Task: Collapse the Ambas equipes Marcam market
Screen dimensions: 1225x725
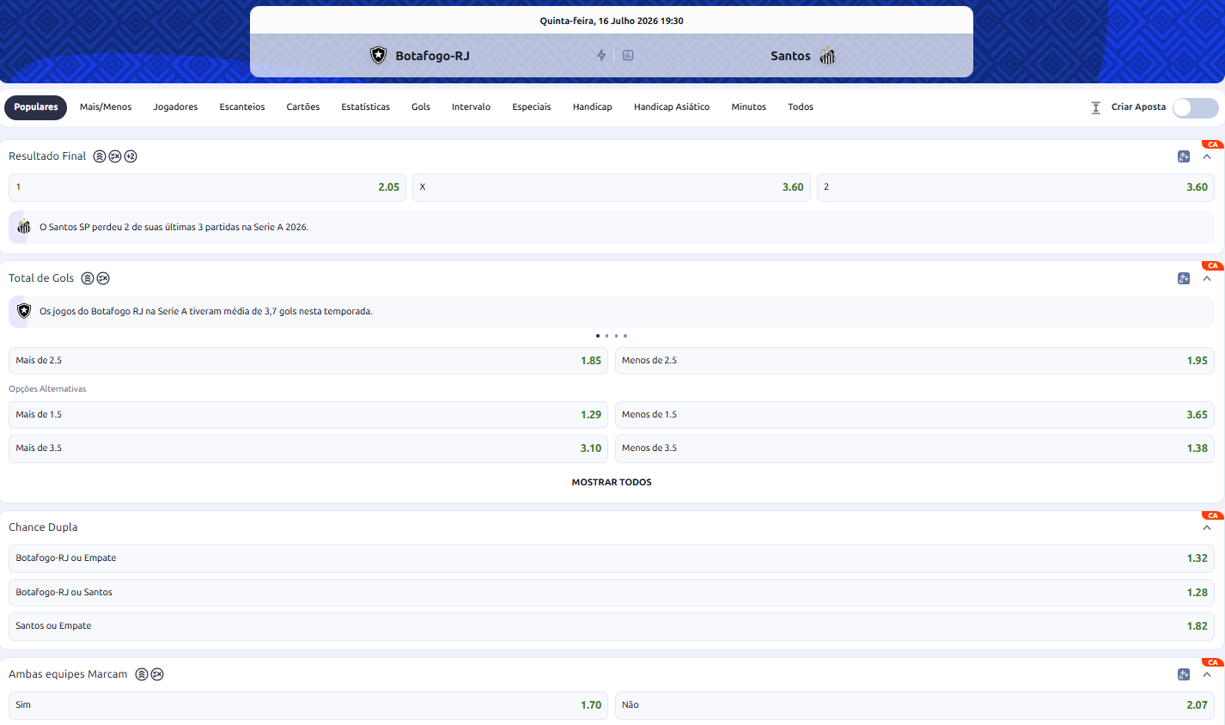Action: coord(1207,674)
